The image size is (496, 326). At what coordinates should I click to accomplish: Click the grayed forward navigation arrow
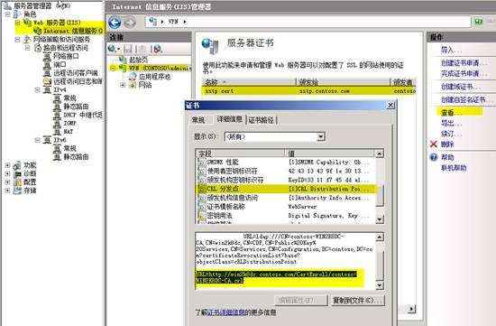click(x=130, y=23)
